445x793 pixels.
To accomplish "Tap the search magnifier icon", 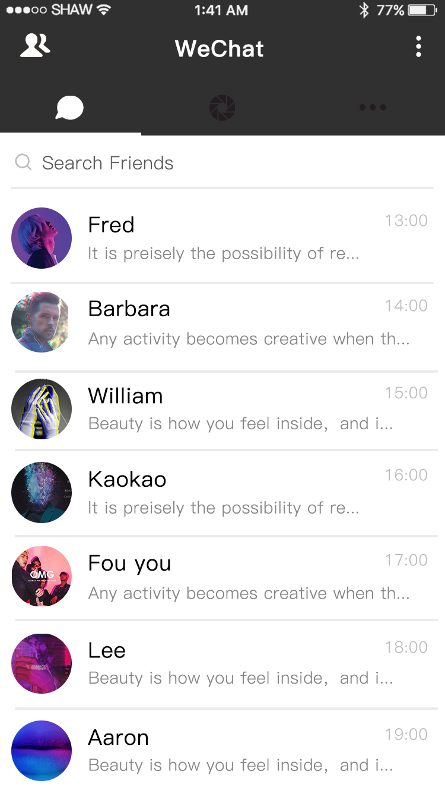I will [23, 162].
